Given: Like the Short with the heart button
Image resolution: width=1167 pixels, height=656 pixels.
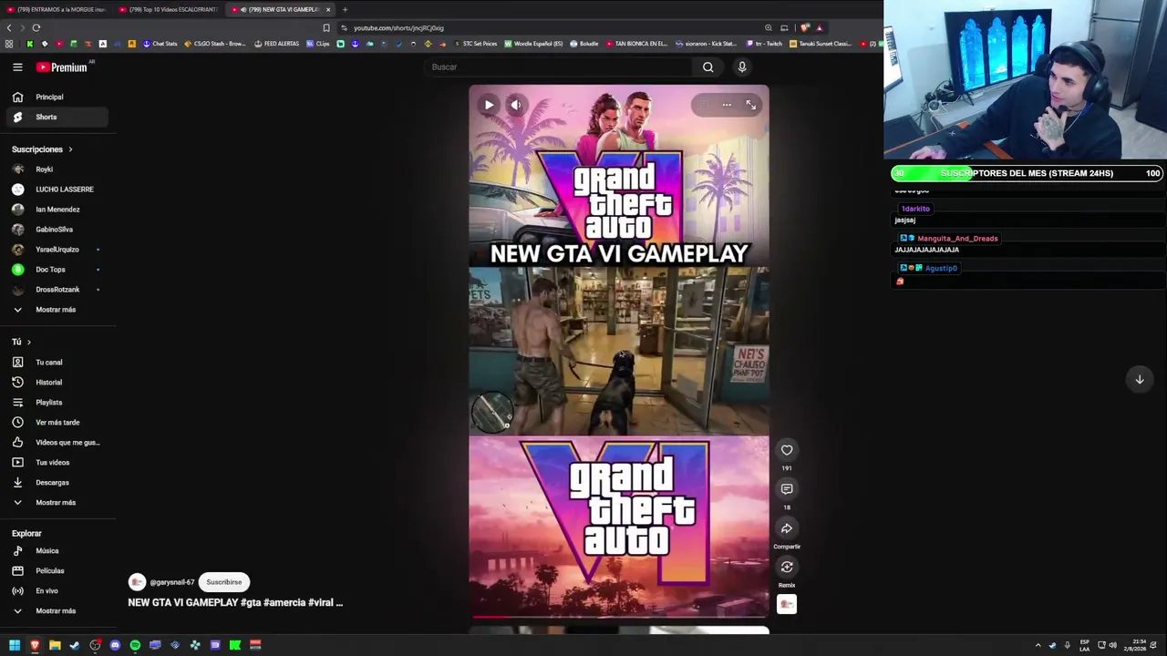Looking at the screenshot, I should tap(787, 450).
